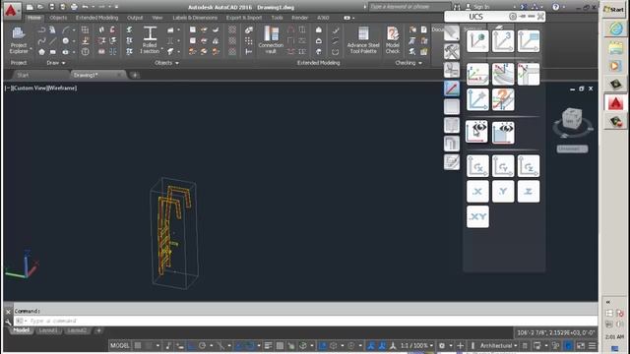Click Sign In button
The height and width of the screenshot is (354, 630).
477,7
